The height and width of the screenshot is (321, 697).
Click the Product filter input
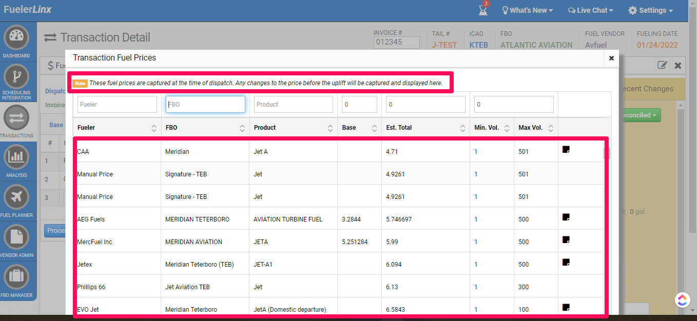point(294,104)
